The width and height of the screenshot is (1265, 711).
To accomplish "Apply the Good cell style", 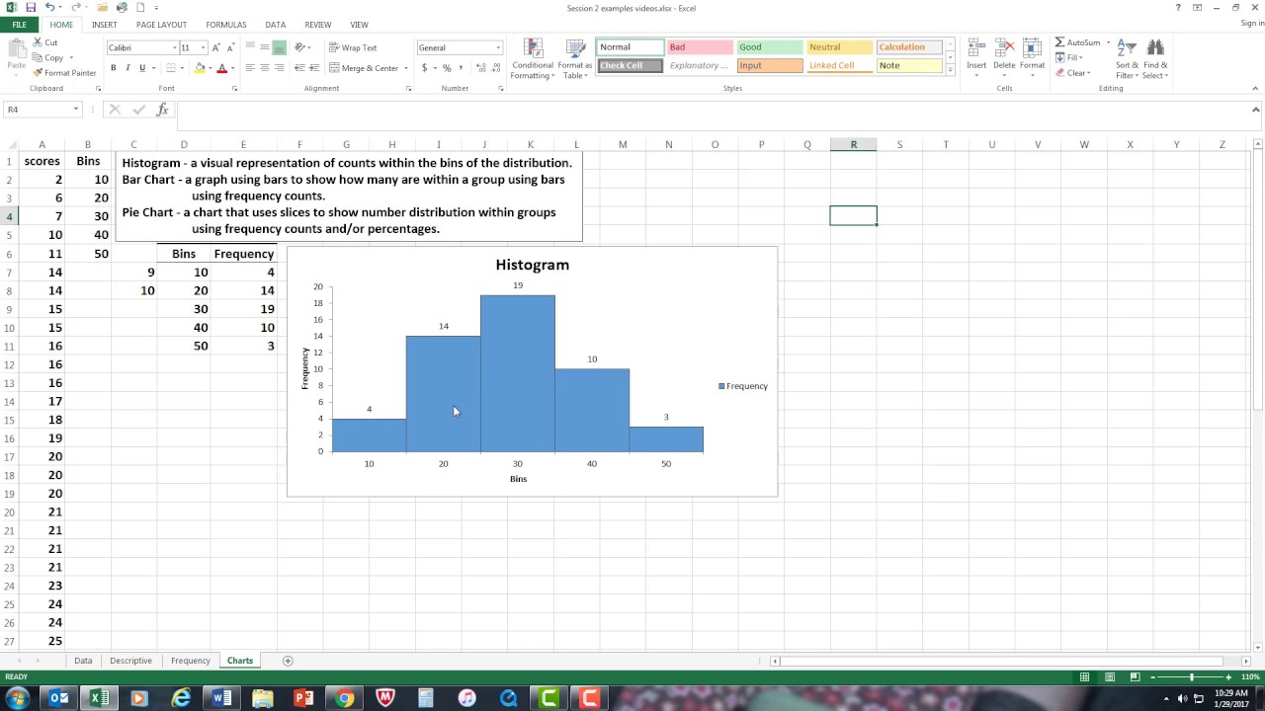I will pos(770,47).
